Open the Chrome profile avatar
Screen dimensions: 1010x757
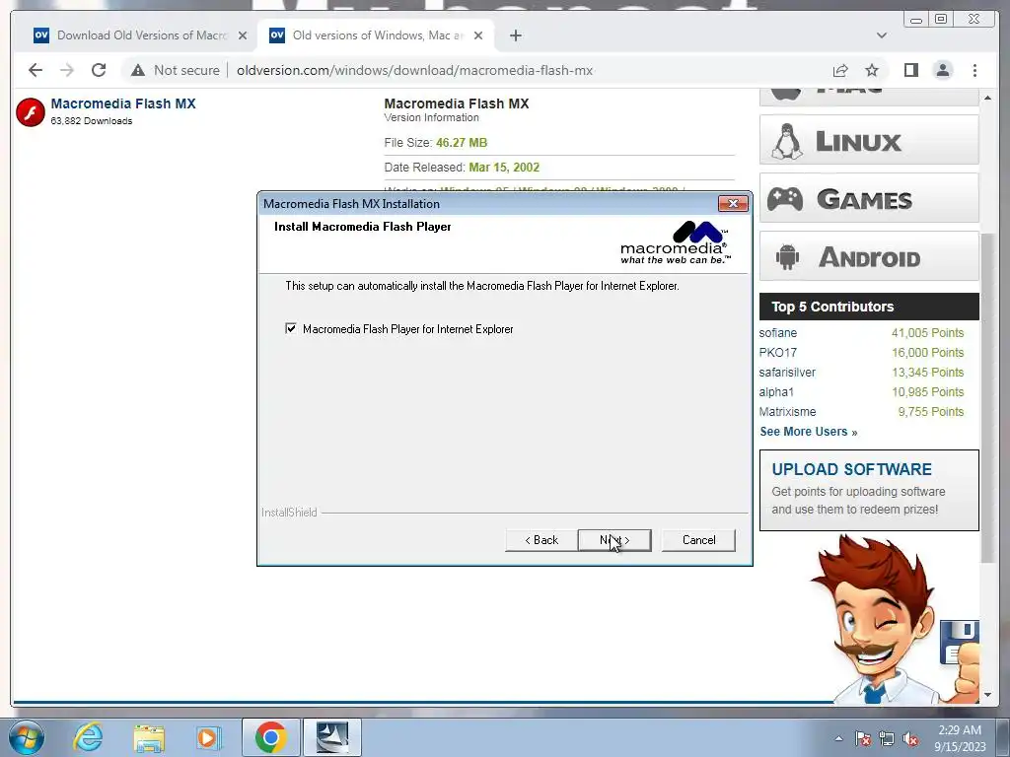942,70
